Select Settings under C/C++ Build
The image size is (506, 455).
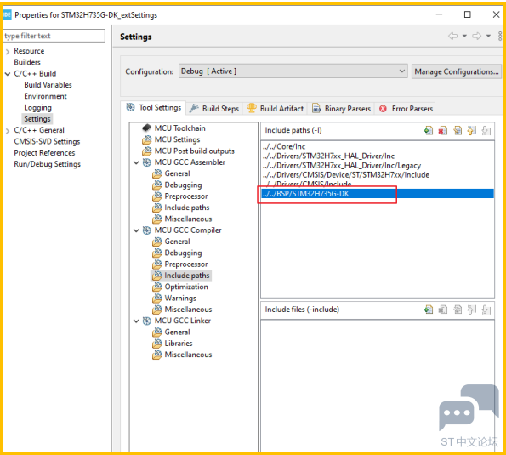click(x=37, y=119)
